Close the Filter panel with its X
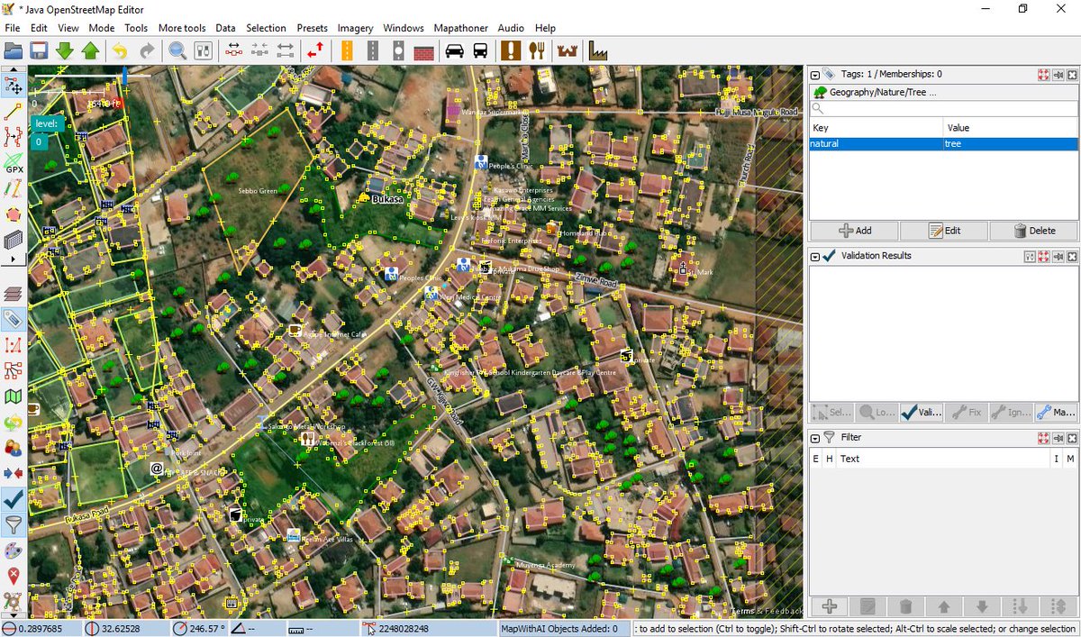 (1072, 437)
